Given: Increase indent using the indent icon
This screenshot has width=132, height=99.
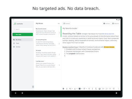Looking at the screenshot, I should pos(114,89).
